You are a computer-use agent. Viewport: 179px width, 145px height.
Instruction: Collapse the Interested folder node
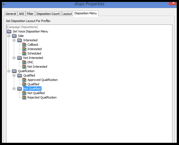(14, 40)
